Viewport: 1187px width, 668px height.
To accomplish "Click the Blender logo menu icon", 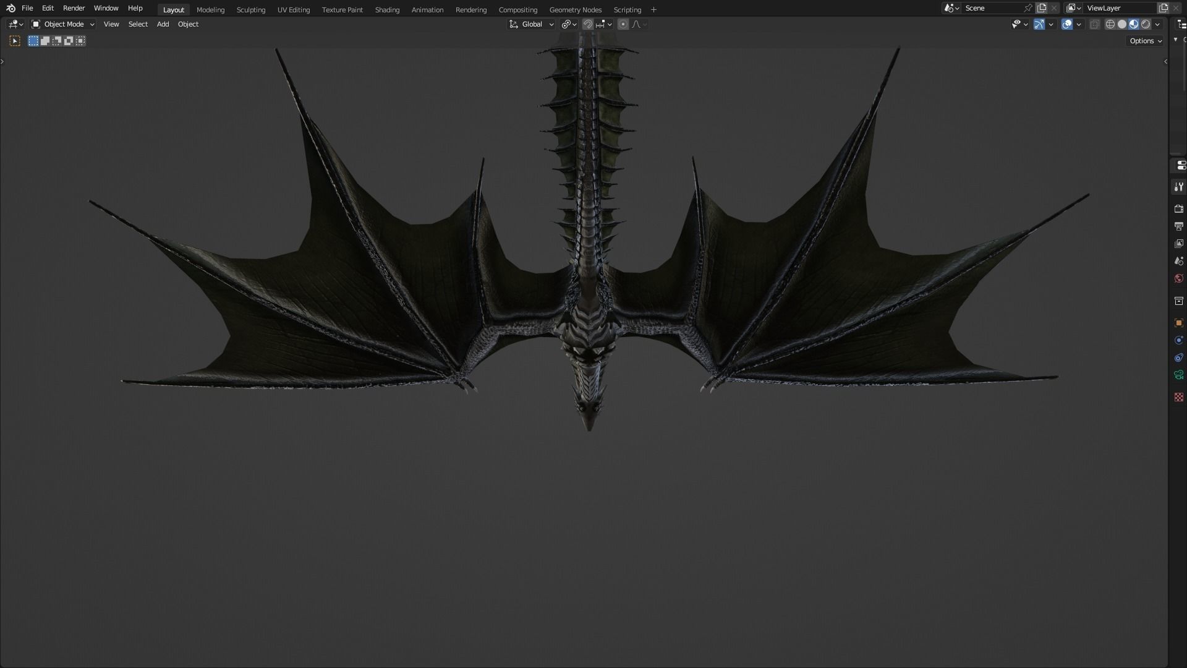I will point(11,8).
